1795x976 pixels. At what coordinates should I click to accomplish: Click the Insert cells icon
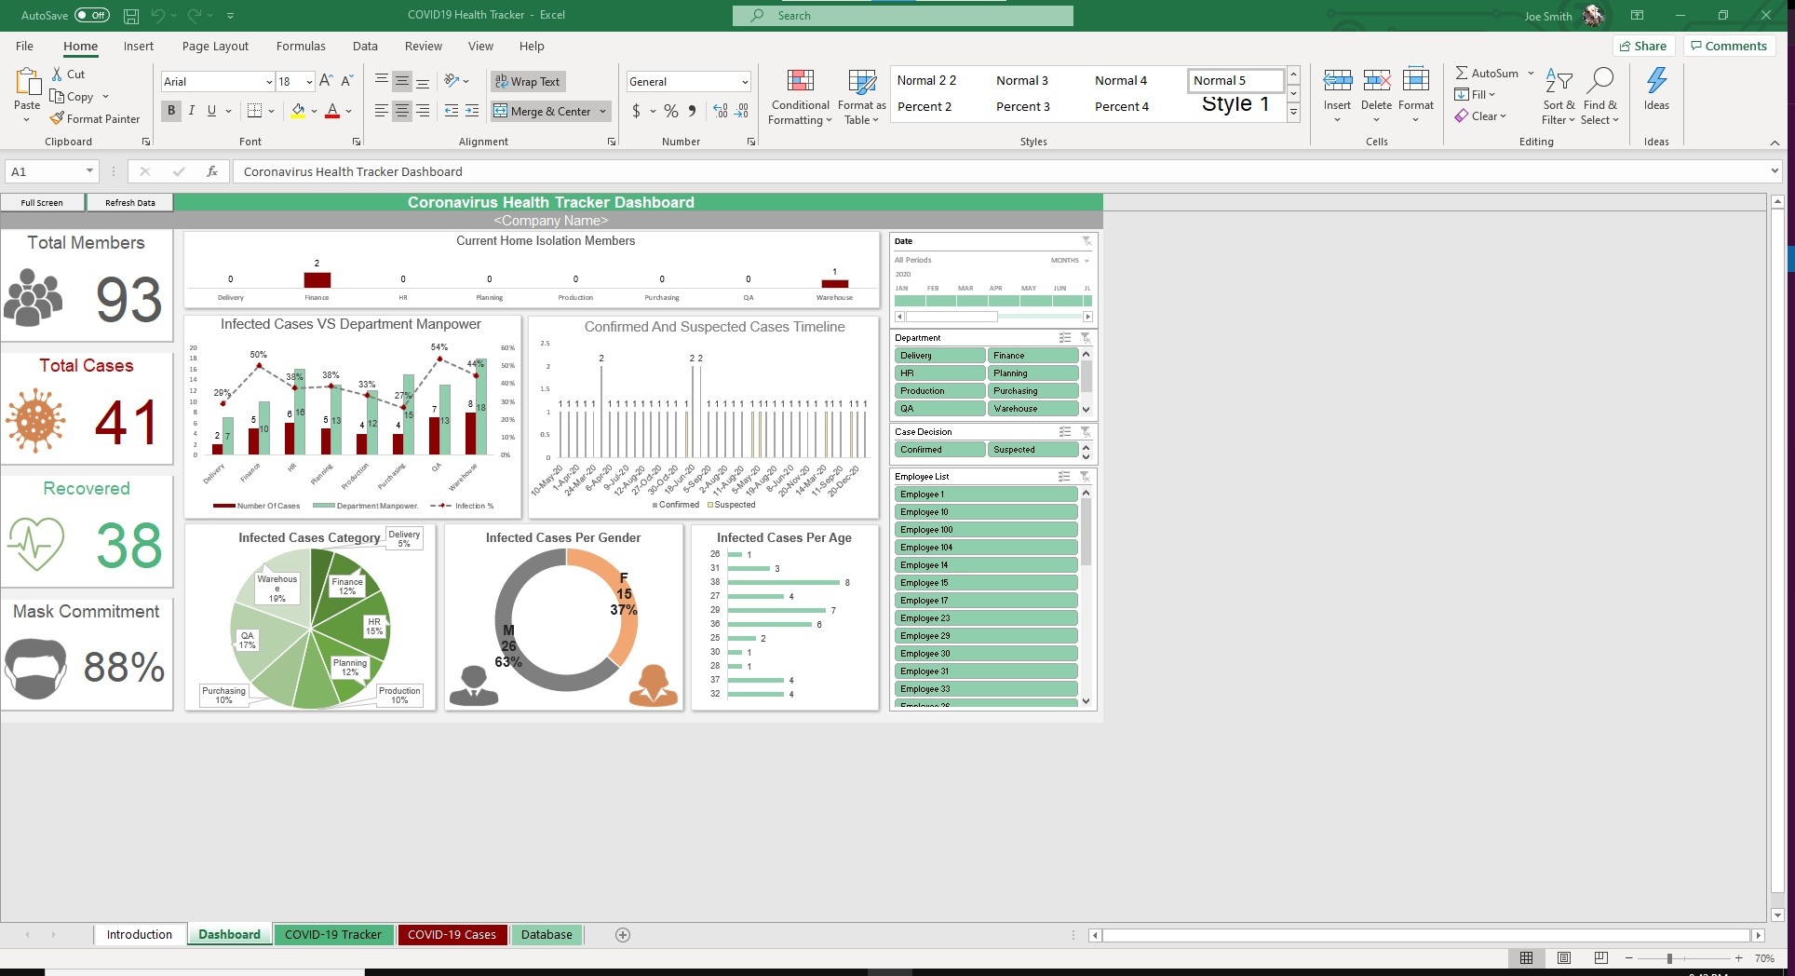pos(1338,81)
